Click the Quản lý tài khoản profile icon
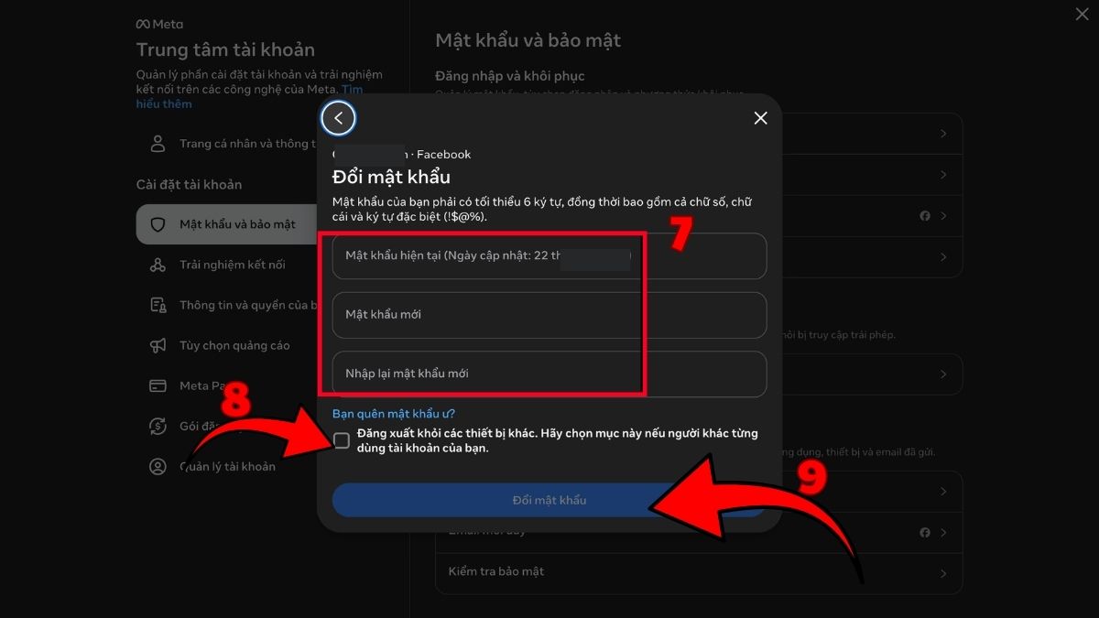1099x618 pixels. [x=158, y=466]
